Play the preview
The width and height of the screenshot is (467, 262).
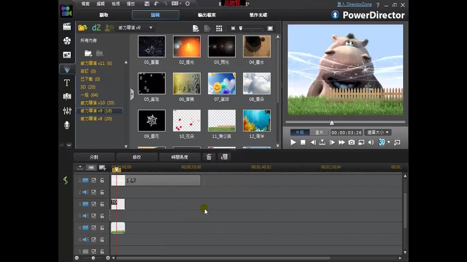(293, 143)
